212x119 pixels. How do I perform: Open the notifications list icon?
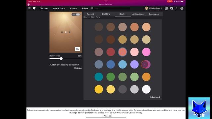click(x=166, y=8)
